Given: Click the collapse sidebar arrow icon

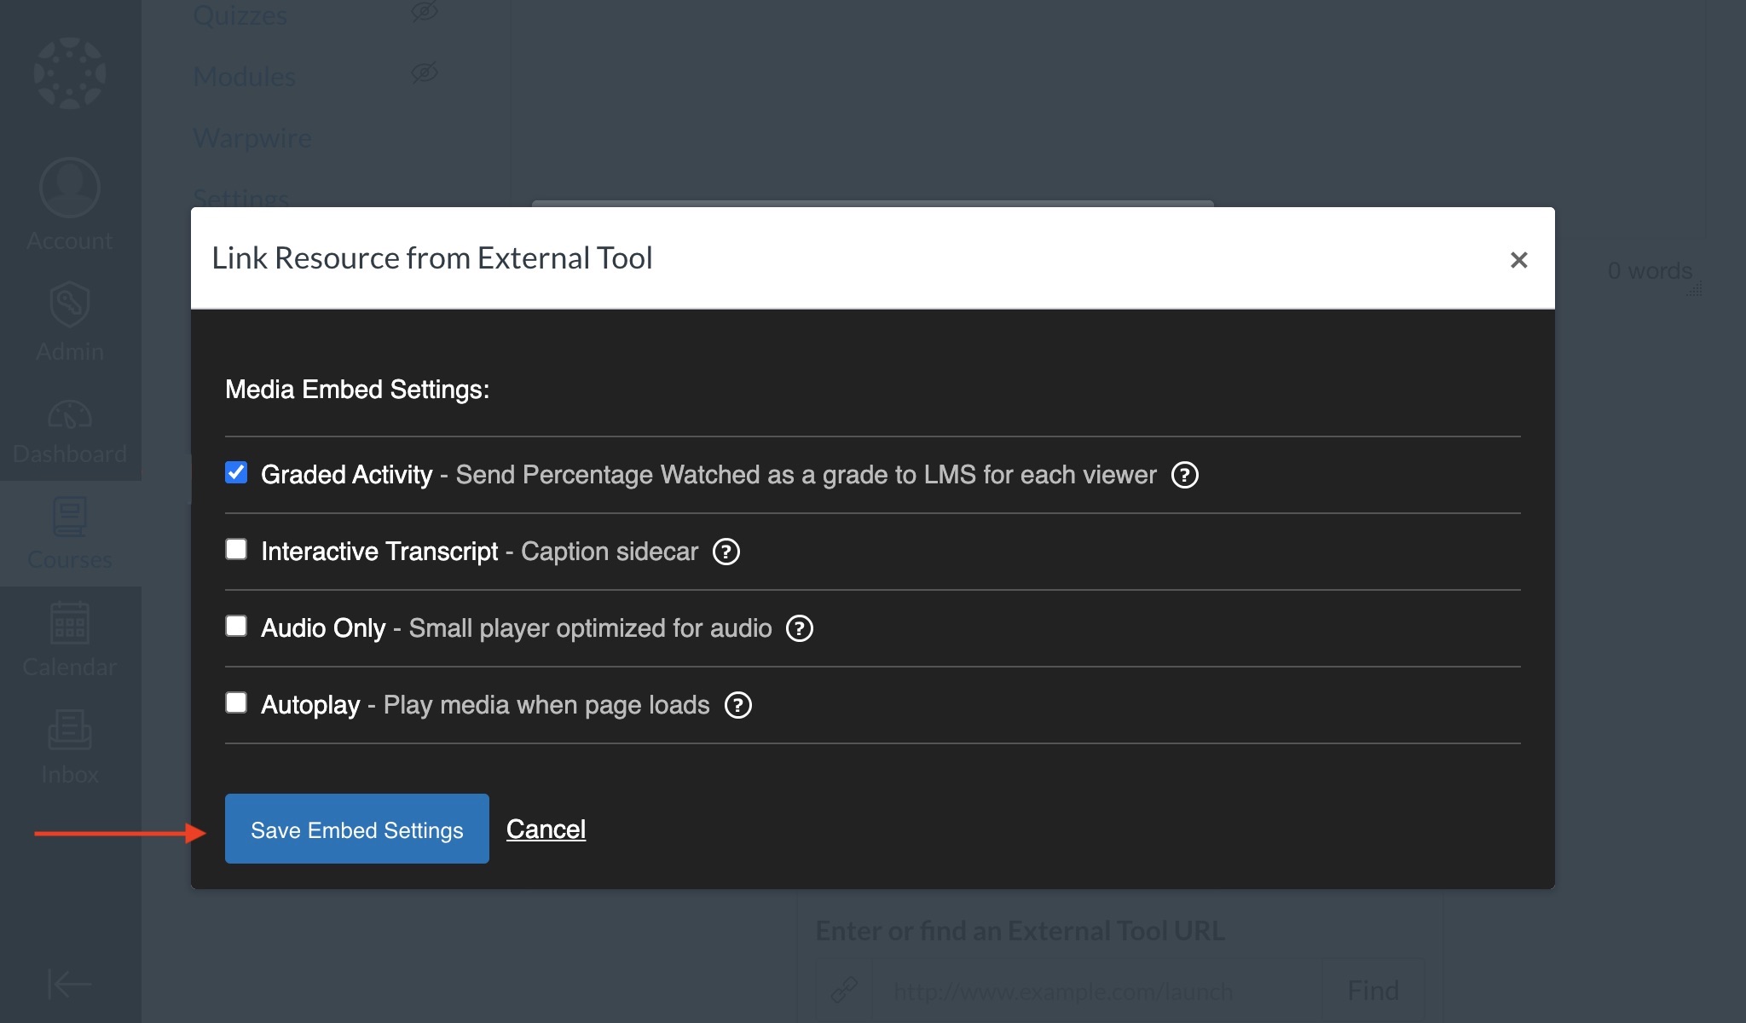Looking at the screenshot, I should [x=68, y=984].
